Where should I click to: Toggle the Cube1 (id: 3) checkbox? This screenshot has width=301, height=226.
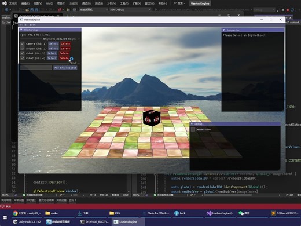click(x=23, y=53)
